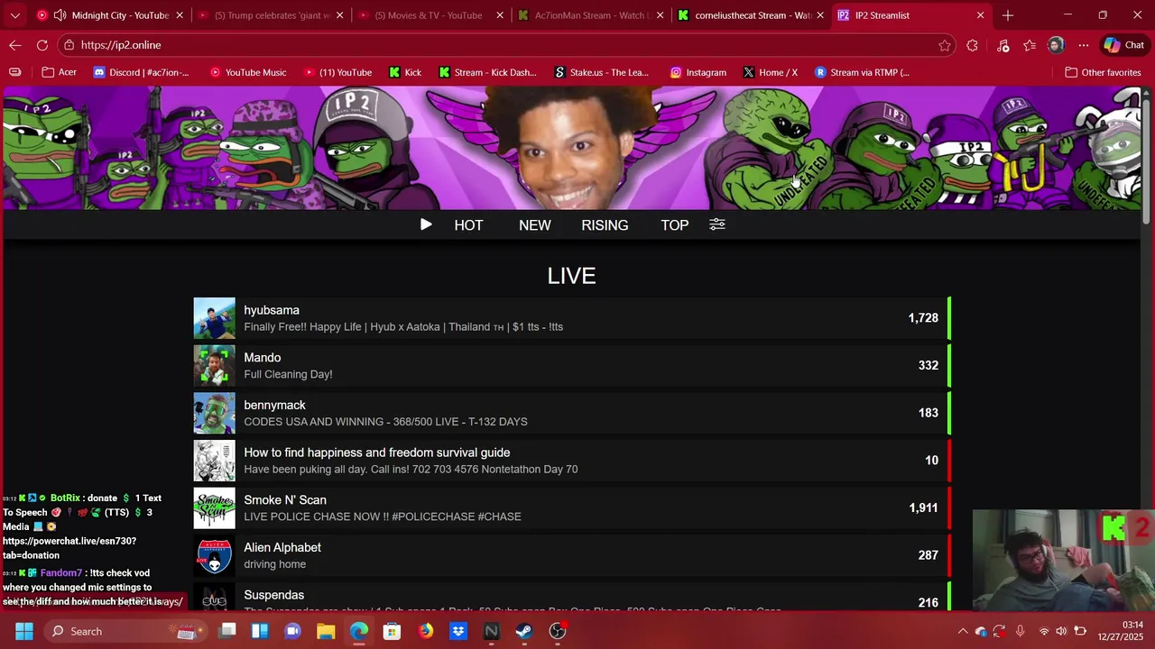Open Alien Alphabet shield thumbnail
This screenshot has width=1155, height=649.
click(214, 555)
